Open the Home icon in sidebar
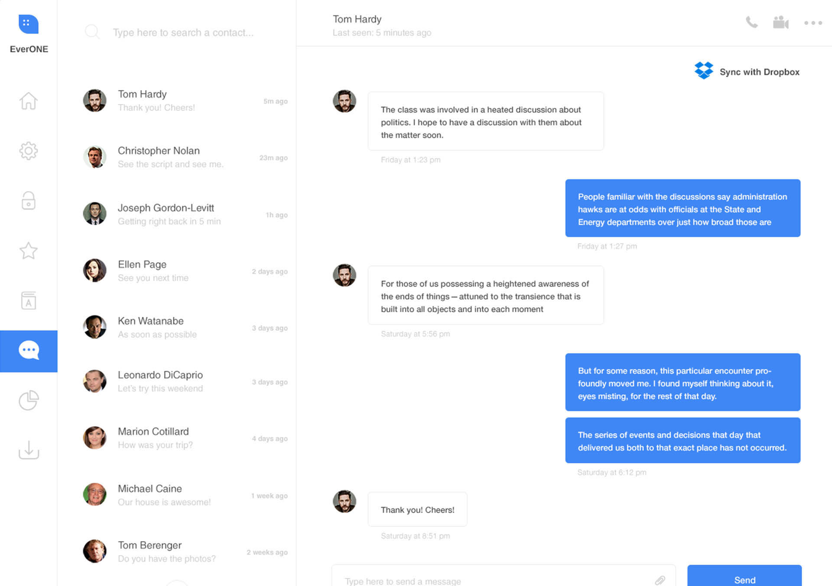Image resolution: width=832 pixels, height=586 pixels. pos(29,101)
